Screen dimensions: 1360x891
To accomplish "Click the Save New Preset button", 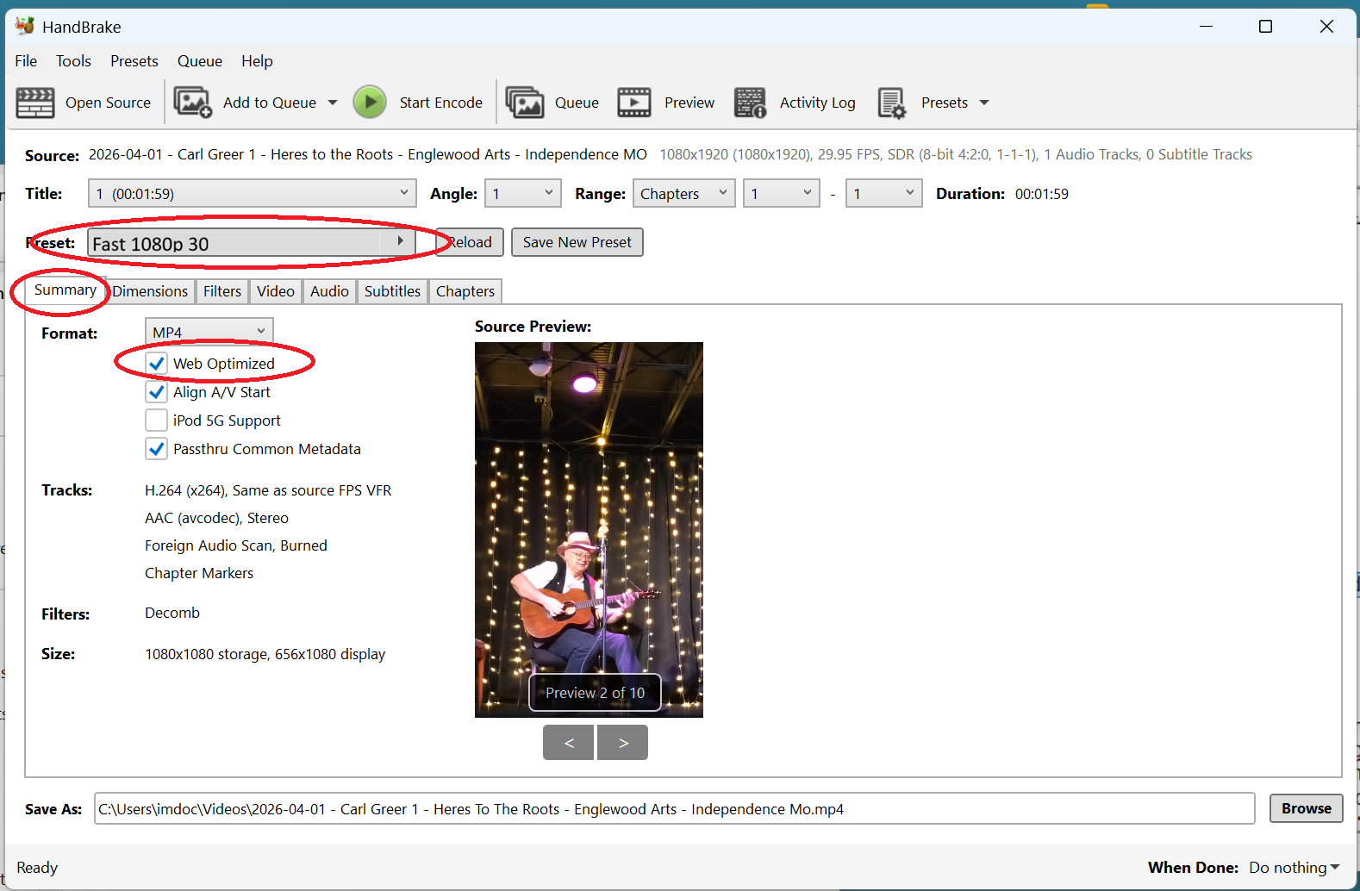I will 577,242.
